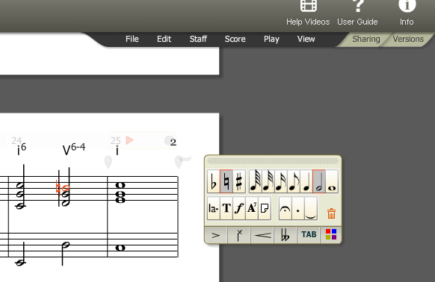435x282 pixels.
Task: Select the text tool T
Action: point(226,208)
